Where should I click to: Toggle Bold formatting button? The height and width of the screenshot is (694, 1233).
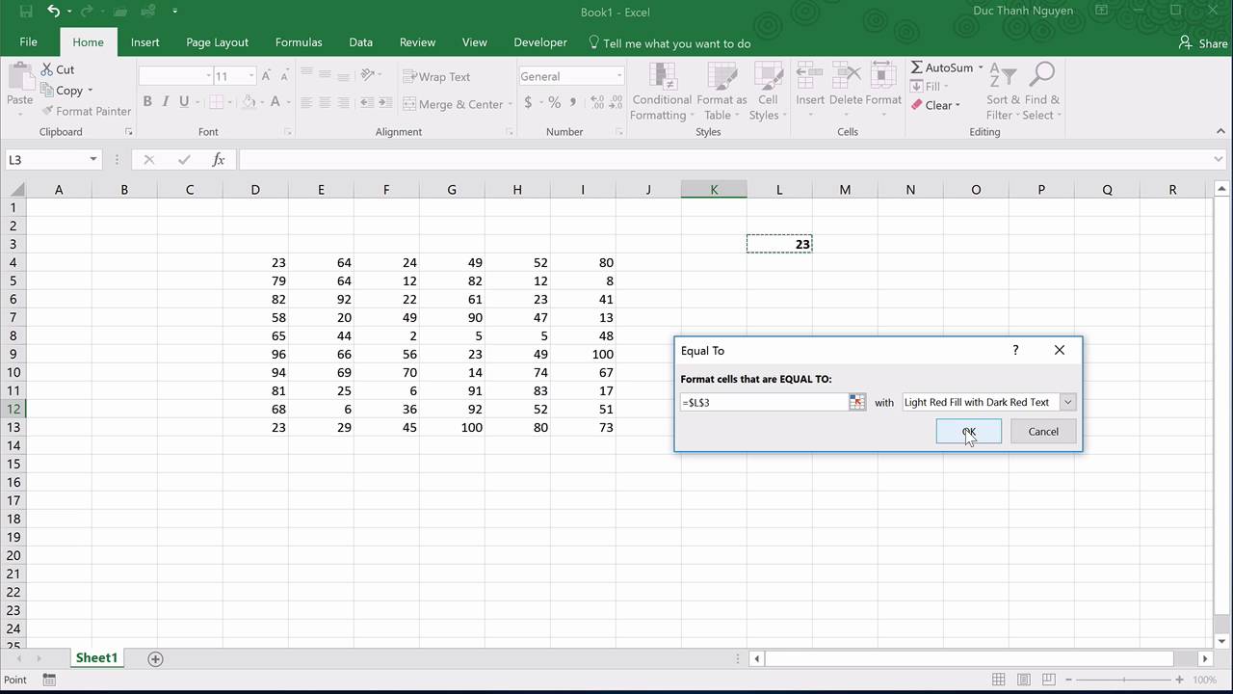coord(147,102)
